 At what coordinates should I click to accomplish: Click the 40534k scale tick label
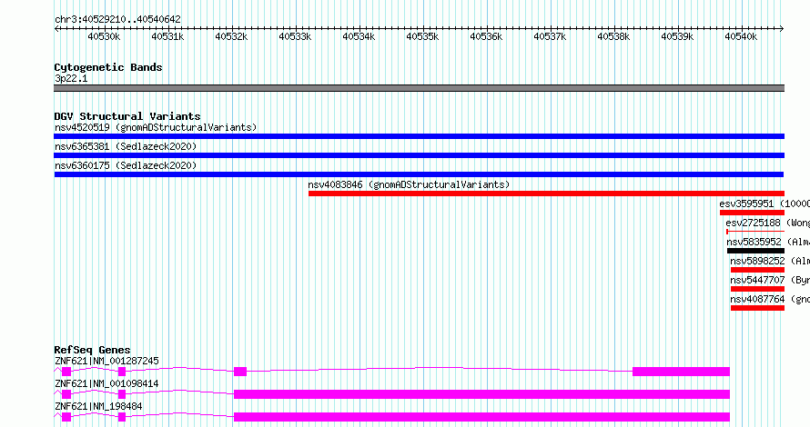point(359,36)
